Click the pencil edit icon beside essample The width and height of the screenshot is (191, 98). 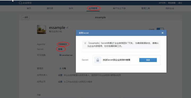tap(67, 28)
